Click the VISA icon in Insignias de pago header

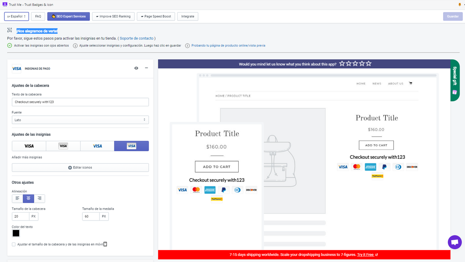[16, 68]
